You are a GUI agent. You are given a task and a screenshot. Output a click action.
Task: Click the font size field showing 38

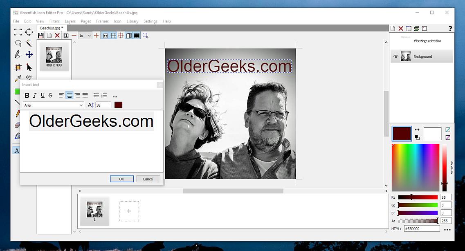[103, 105]
